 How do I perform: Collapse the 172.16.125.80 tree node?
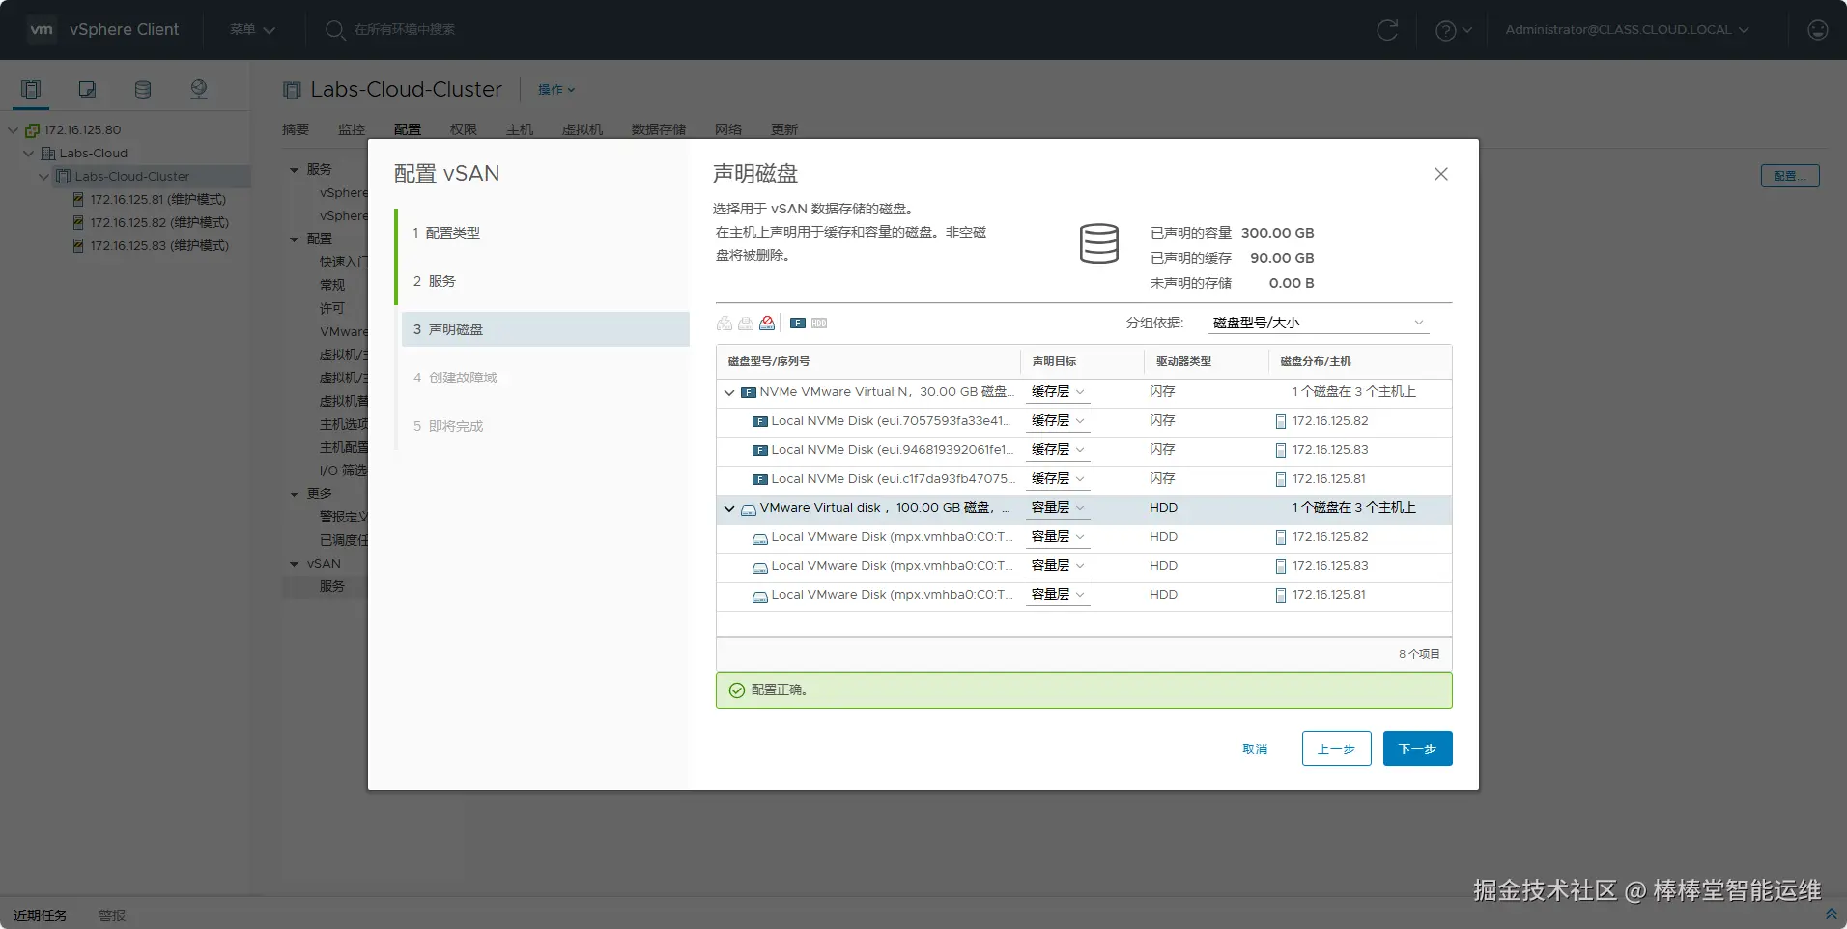14,129
